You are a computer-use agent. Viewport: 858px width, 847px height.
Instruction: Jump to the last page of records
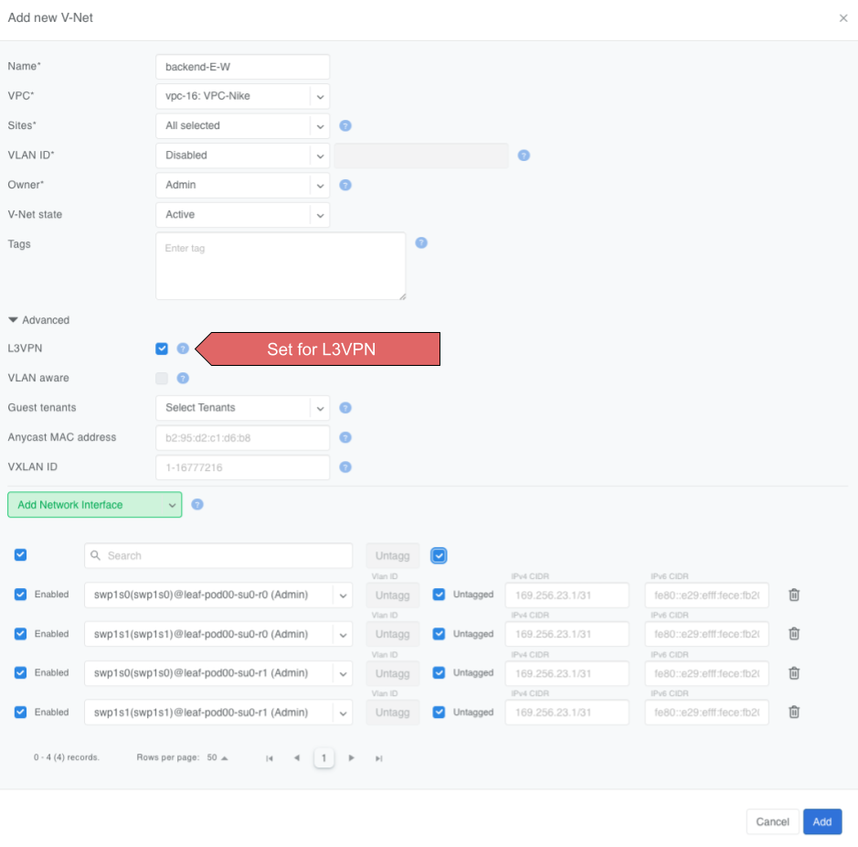pos(378,757)
